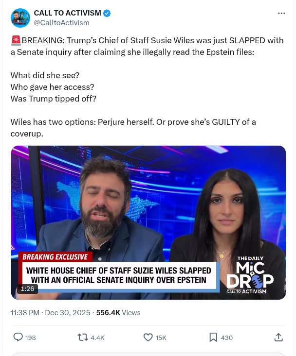296x356 pixels.
Task: Click the 198 replies count
Action: 31,338
